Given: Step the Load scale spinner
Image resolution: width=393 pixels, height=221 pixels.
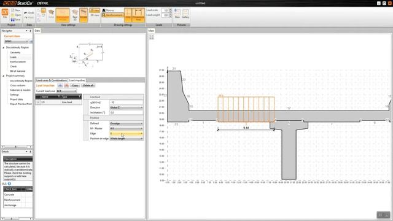Looking at the screenshot, I should [171, 10].
